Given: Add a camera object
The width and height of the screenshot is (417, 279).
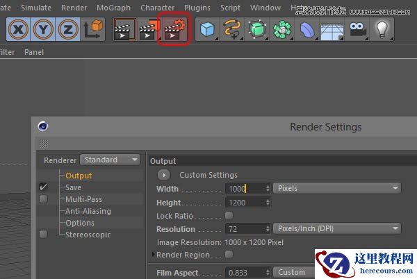Looking at the screenshot, I should (357, 29).
